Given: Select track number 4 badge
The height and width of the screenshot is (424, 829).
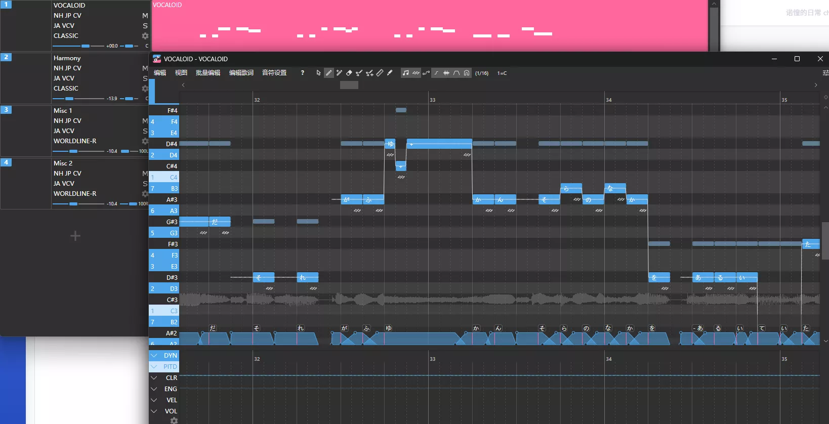Looking at the screenshot, I should (x=6, y=162).
